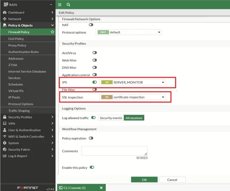The height and width of the screenshot is (191, 230).
Task: Click the Log & Report chart icon
Action: 5,156
